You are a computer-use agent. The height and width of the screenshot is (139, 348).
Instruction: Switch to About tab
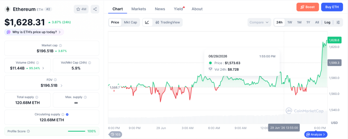[197, 9]
